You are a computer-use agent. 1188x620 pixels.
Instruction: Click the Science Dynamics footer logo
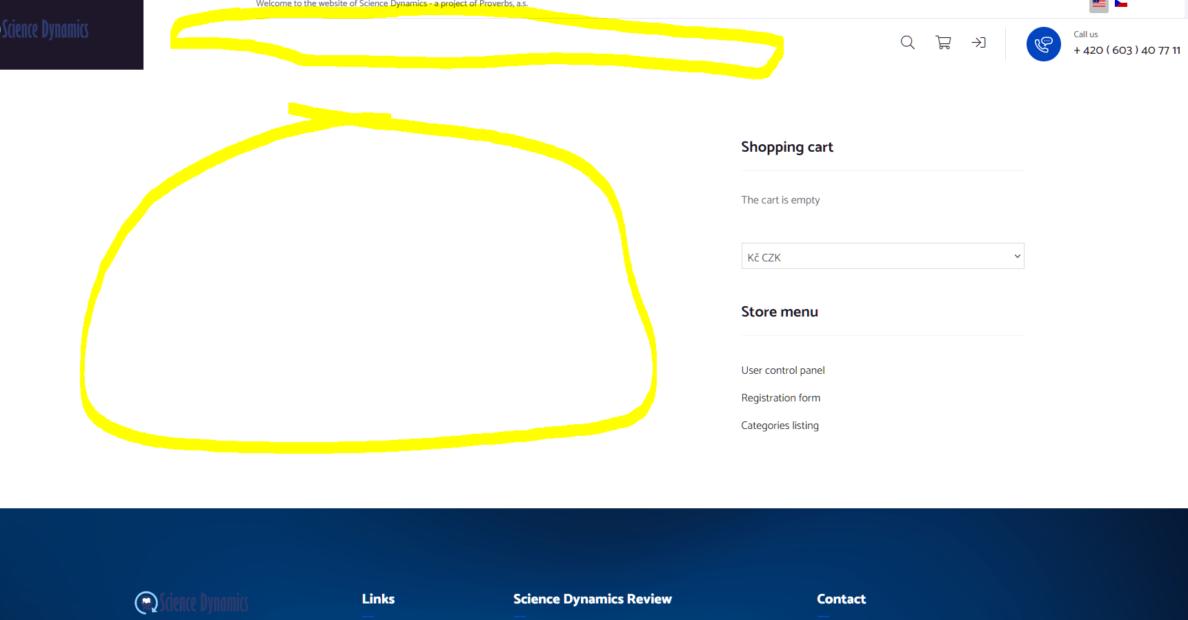(192, 602)
